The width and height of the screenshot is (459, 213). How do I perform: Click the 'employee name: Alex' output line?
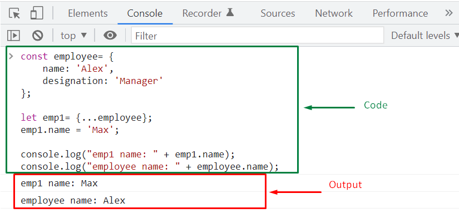click(73, 201)
